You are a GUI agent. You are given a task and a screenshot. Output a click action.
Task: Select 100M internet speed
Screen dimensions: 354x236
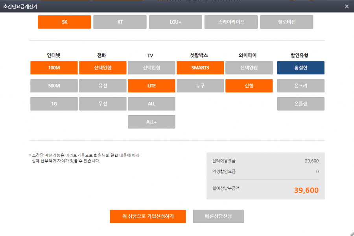click(54, 68)
